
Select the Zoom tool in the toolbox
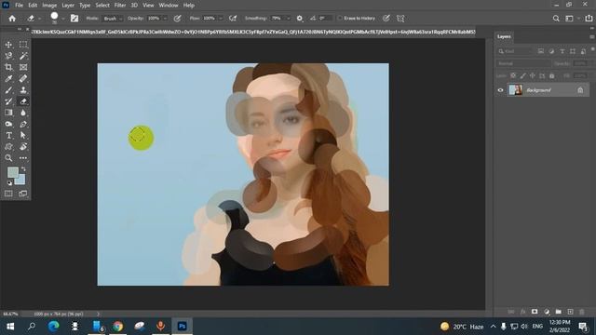[x=8, y=158]
